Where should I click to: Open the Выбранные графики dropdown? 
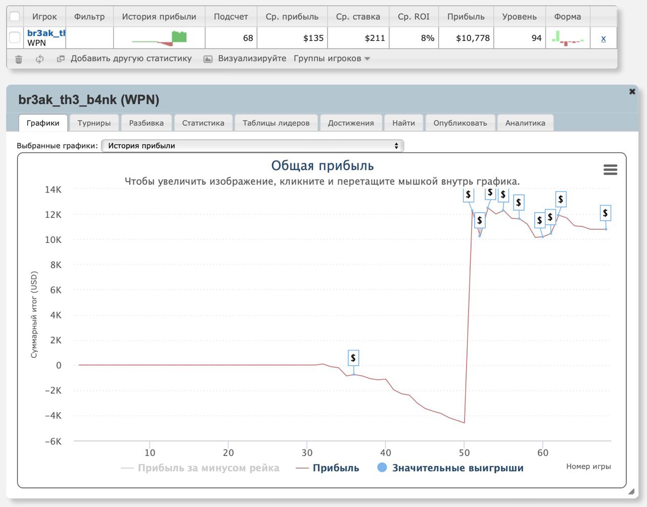(x=252, y=146)
